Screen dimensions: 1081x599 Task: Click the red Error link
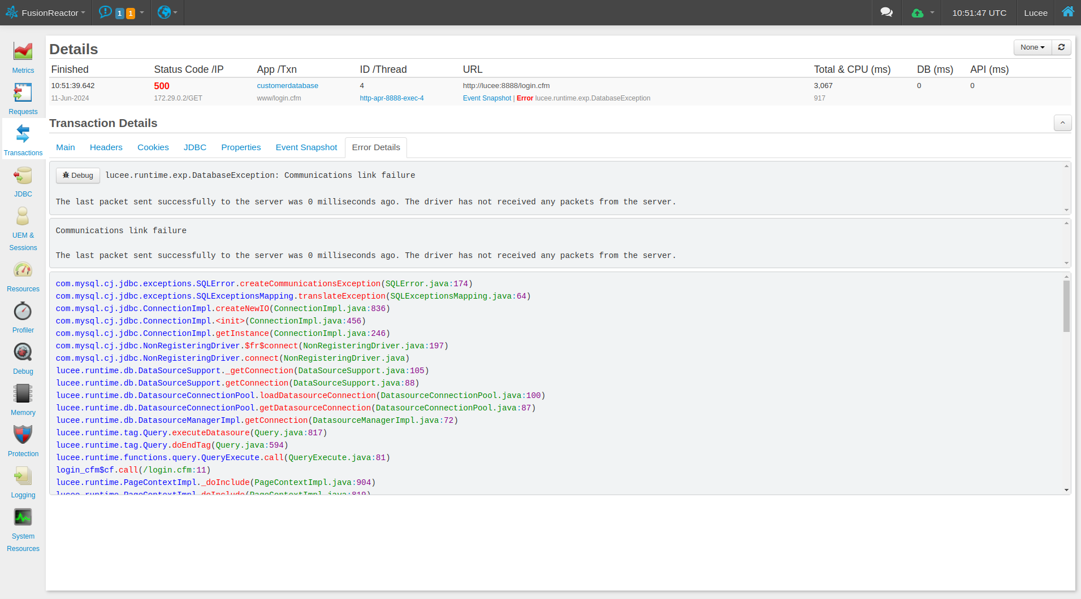pyautogui.click(x=525, y=98)
